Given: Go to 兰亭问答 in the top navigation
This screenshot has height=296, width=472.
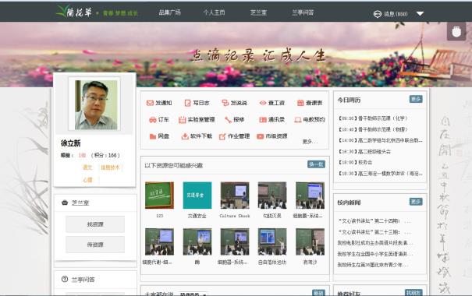Looking at the screenshot, I should pyautogui.click(x=303, y=12).
